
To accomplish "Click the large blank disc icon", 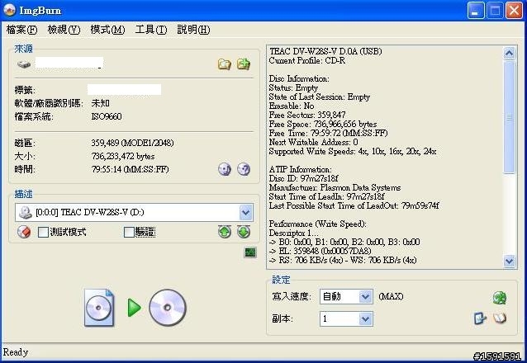I will (168, 308).
